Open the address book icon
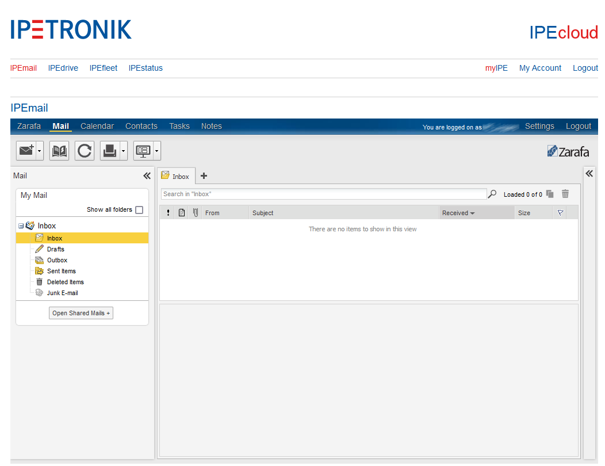The width and height of the screenshot is (605, 466). click(59, 151)
